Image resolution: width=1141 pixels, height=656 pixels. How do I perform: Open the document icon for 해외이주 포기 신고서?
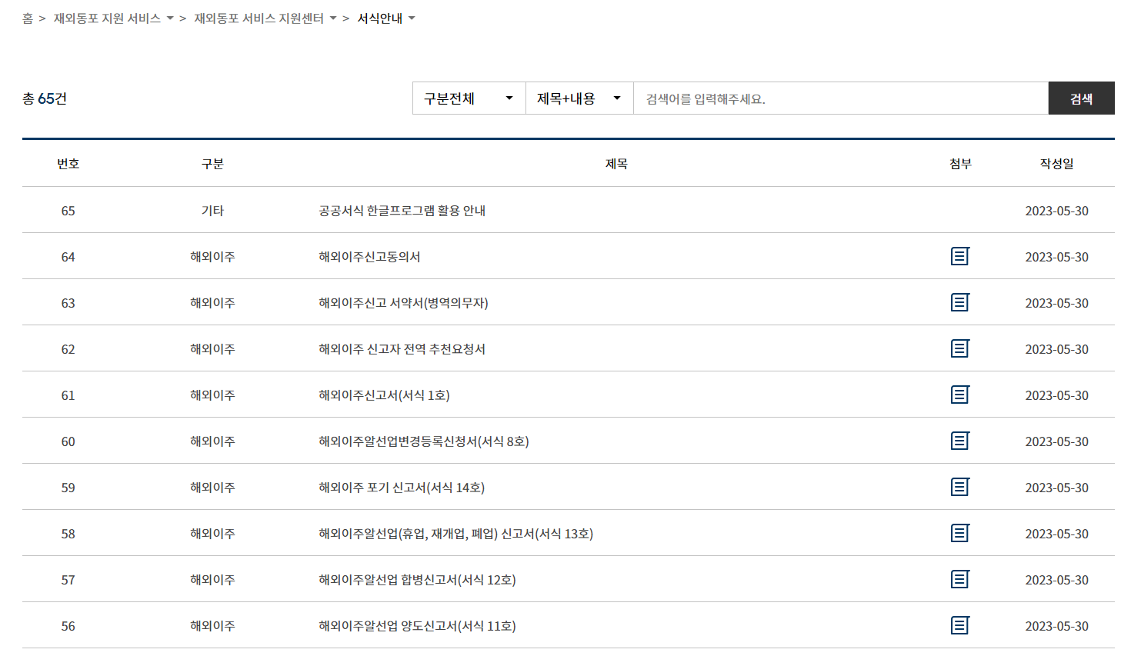pos(959,486)
